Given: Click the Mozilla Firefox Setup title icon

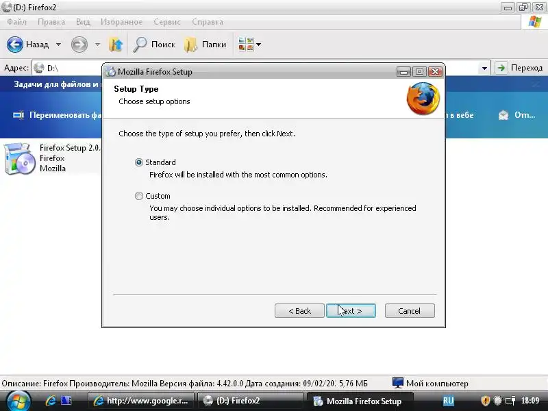Looking at the screenshot, I should tap(110, 71).
